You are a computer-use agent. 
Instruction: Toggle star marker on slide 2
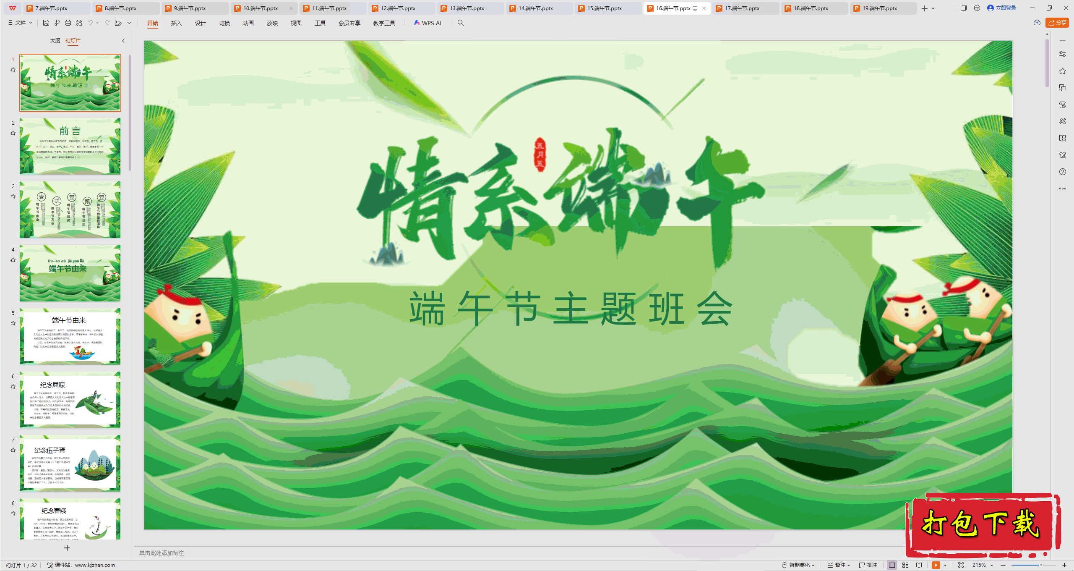coord(13,133)
